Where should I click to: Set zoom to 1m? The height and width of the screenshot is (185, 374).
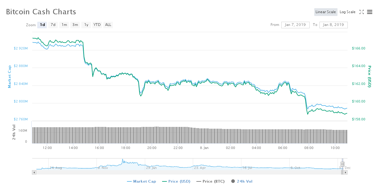[x=64, y=25]
